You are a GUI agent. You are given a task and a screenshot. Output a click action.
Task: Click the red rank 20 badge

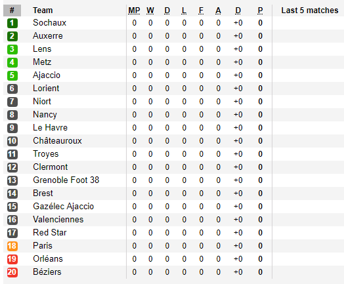(12, 272)
